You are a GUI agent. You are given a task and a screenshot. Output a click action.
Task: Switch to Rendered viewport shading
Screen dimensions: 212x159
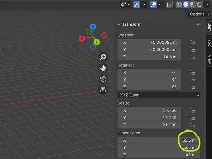point(200,4)
